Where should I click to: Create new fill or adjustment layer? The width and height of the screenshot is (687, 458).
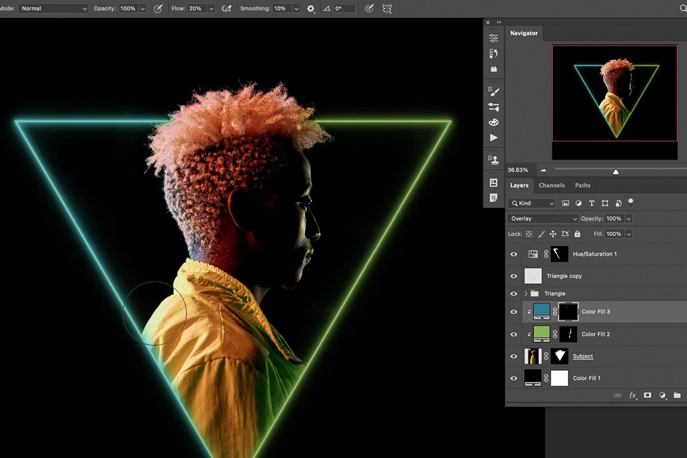tap(662, 395)
